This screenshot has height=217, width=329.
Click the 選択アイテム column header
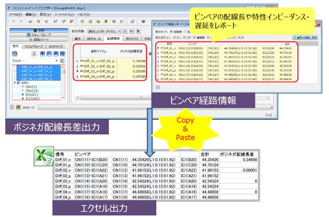pyautogui.click(x=99, y=51)
